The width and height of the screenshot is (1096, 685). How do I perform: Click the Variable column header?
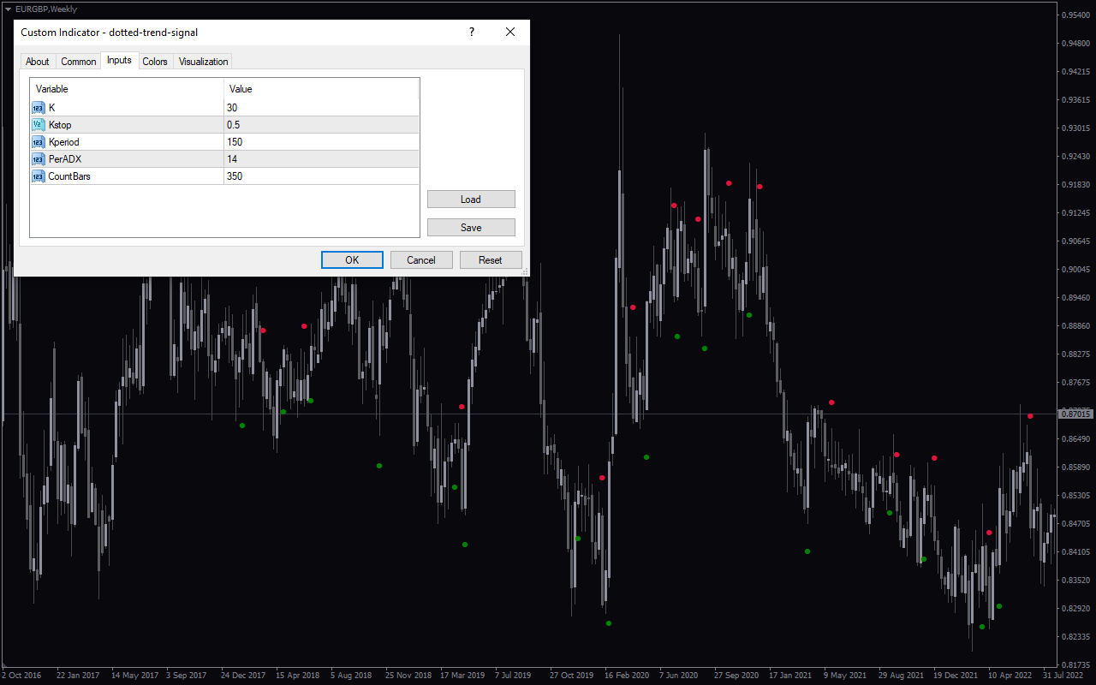point(127,89)
